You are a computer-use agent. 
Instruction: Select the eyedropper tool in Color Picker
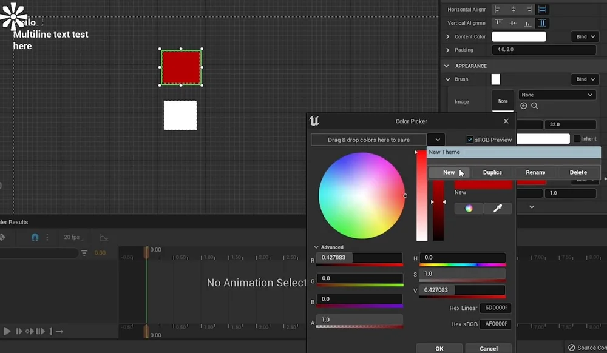[498, 208]
